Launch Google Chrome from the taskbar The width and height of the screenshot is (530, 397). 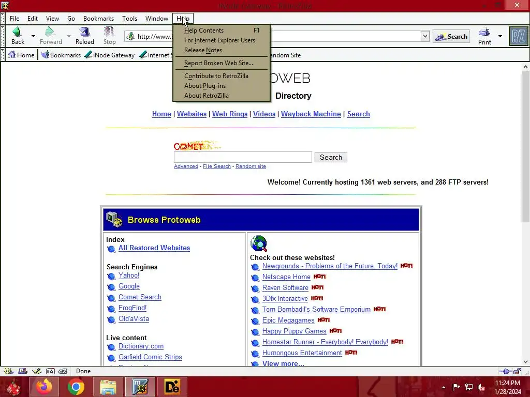coord(76,387)
